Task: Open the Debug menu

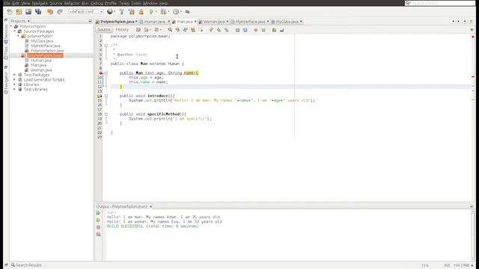Action: [97, 3]
